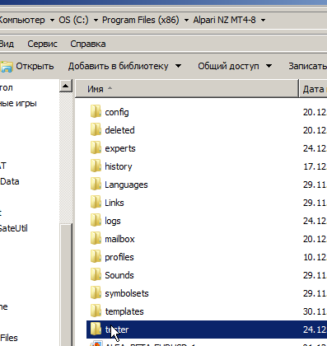Select the Languages folder icon

tap(96, 185)
